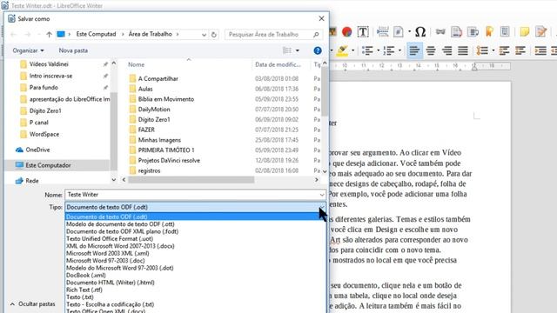Sort by Data de modificação header
Image resolution: width=557 pixels, height=313 pixels.
click(278, 64)
